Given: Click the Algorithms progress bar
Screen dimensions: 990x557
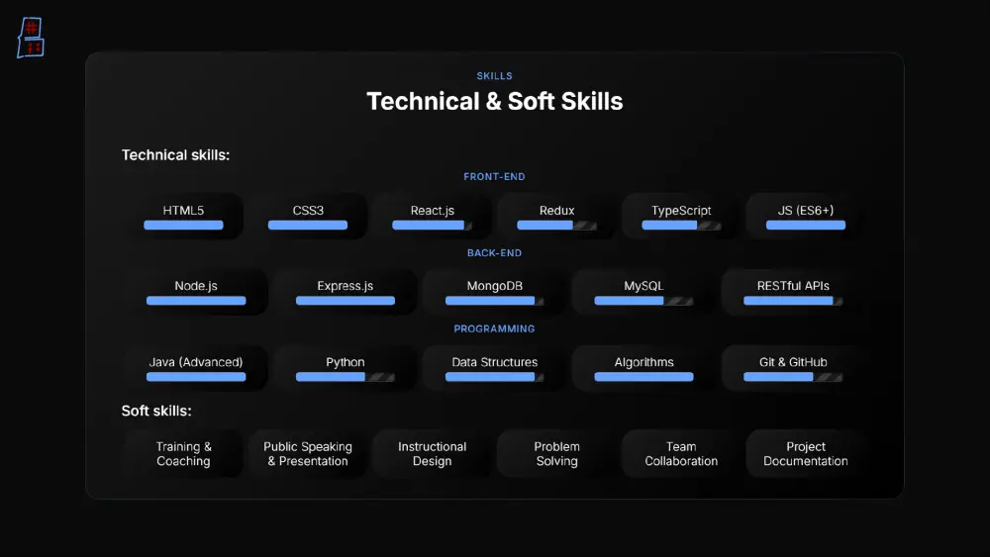Looking at the screenshot, I should [x=643, y=377].
